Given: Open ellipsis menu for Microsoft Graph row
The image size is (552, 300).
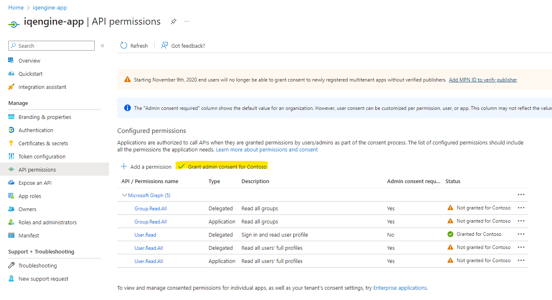Looking at the screenshot, I should point(521,195).
